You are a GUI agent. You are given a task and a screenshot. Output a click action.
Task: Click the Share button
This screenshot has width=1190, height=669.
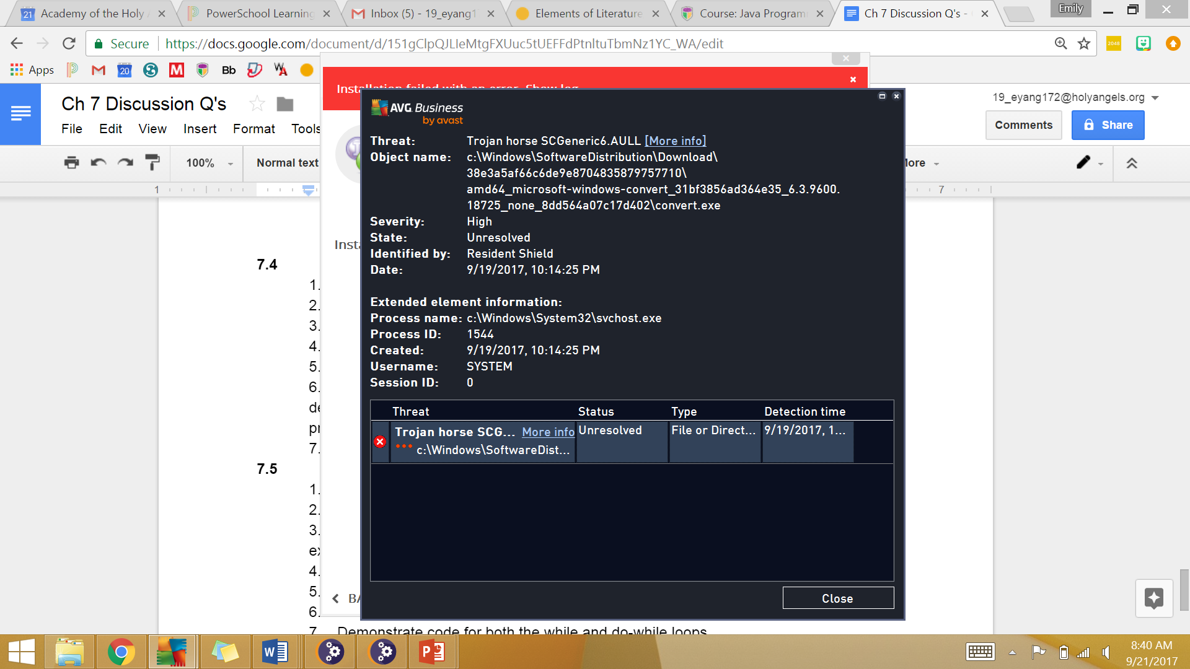point(1108,125)
